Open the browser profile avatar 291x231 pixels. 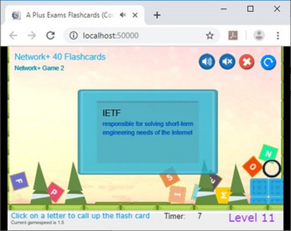tap(259, 35)
